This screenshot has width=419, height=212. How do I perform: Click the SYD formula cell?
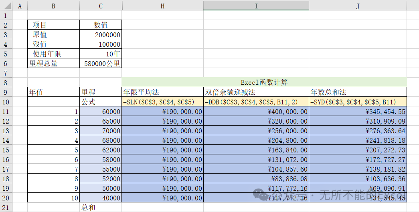tap(358, 102)
